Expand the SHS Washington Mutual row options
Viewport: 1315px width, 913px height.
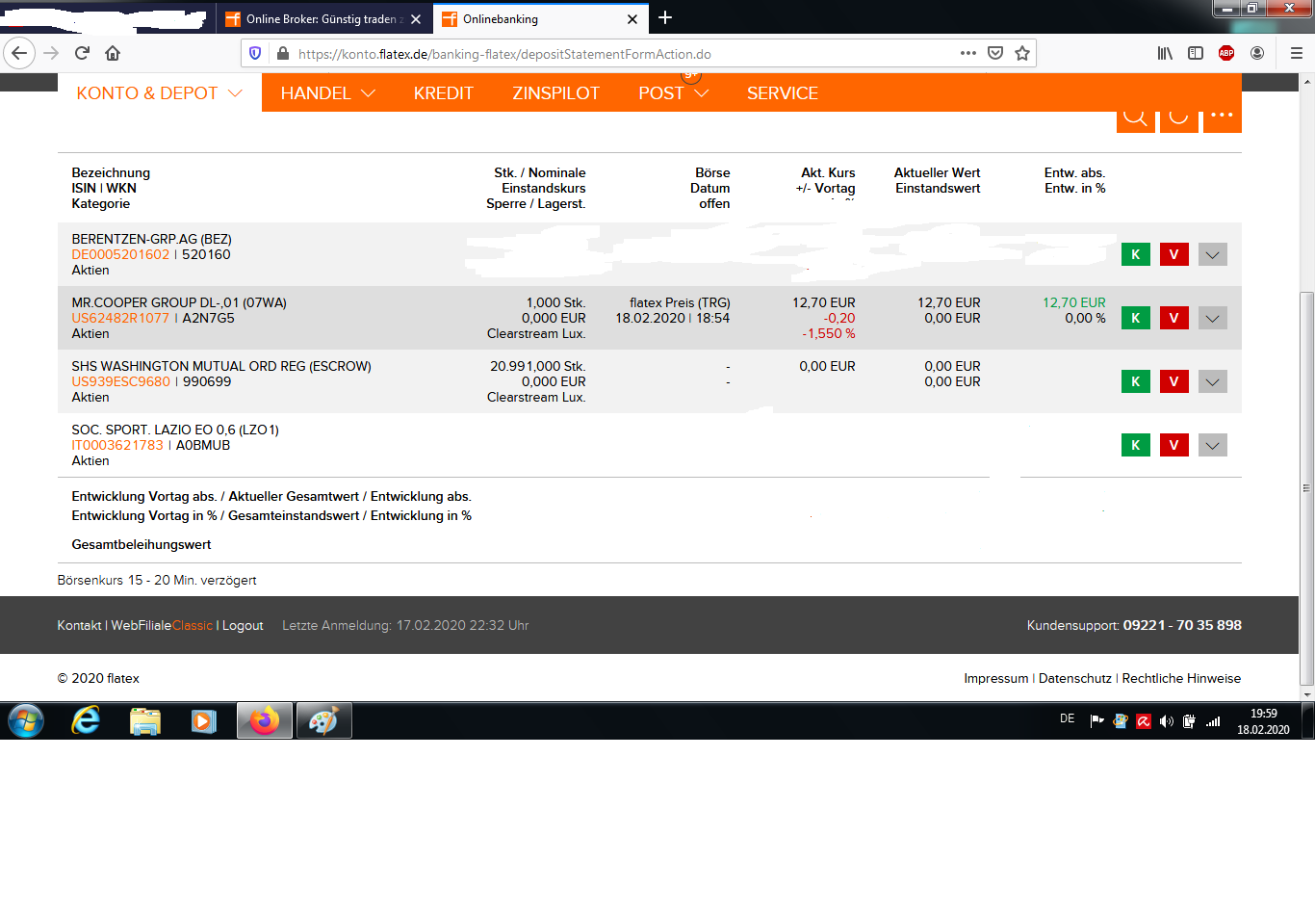pyautogui.click(x=1213, y=381)
